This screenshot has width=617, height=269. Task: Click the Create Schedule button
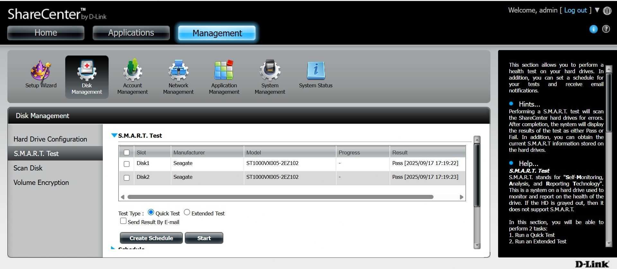point(151,238)
